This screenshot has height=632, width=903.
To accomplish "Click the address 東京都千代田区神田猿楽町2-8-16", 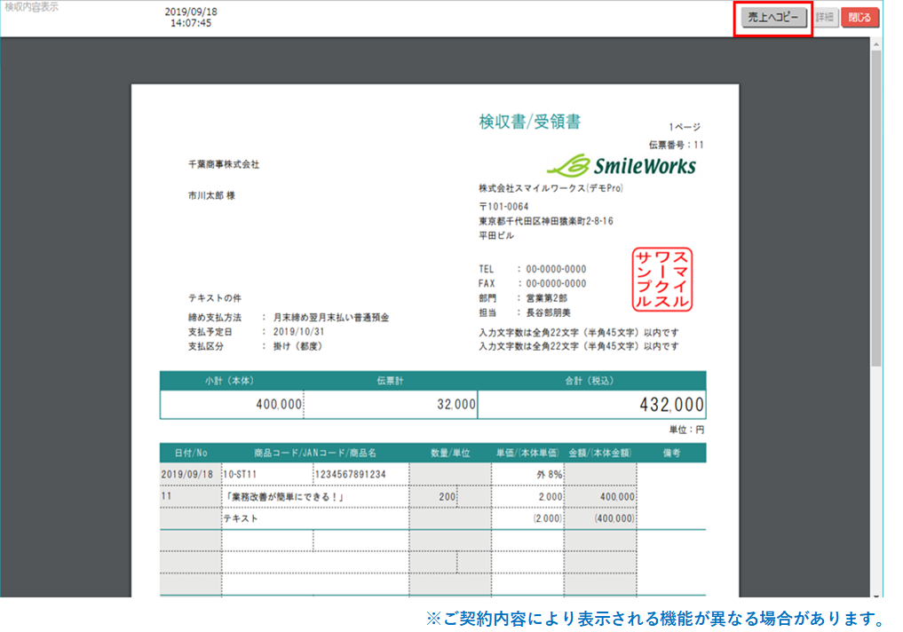I will (546, 221).
